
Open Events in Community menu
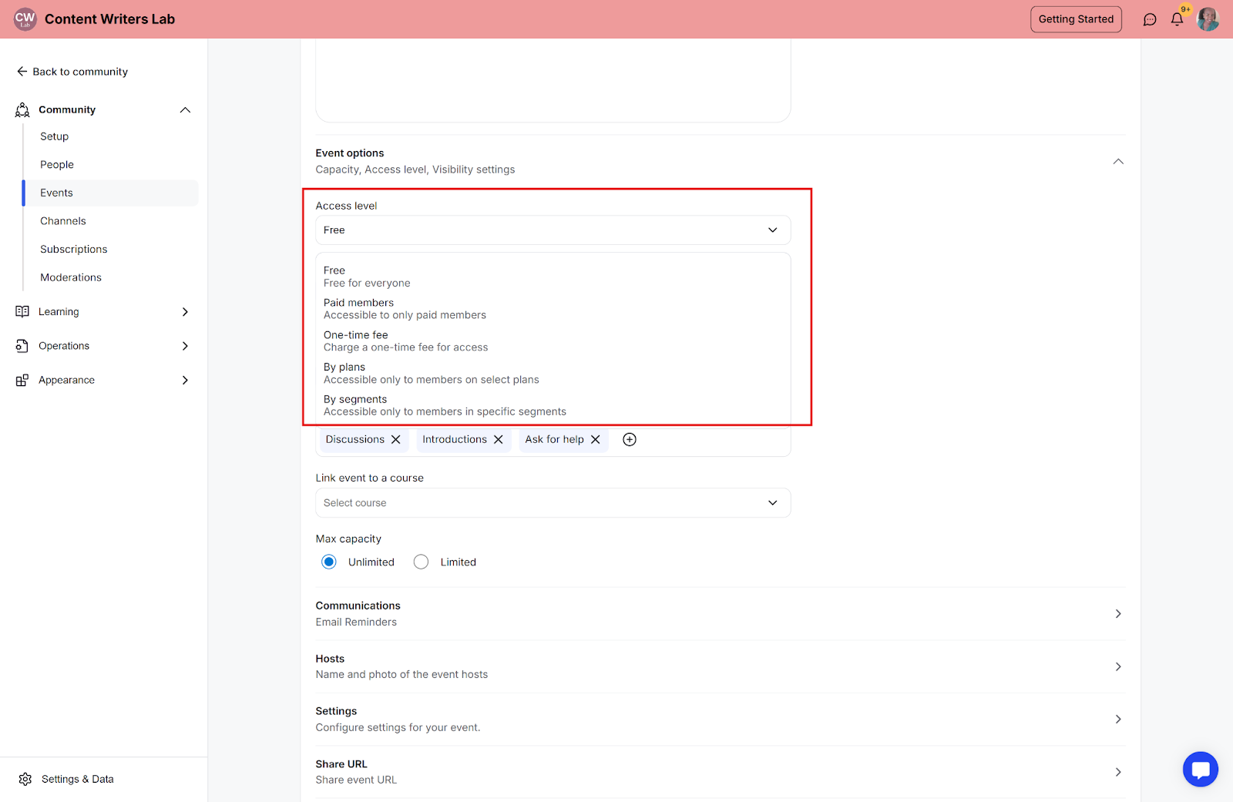pyautogui.click(x=111, y=193)
